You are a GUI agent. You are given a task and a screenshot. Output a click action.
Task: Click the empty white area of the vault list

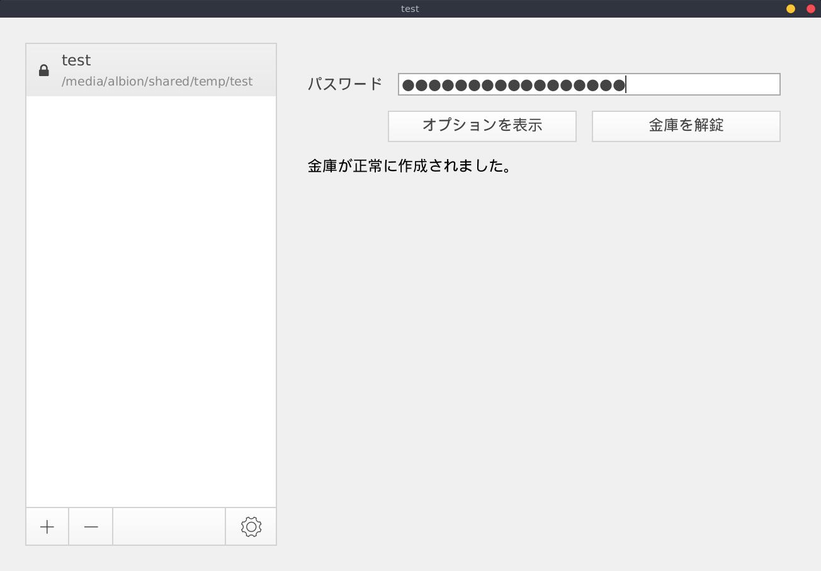tap(151, 302)
